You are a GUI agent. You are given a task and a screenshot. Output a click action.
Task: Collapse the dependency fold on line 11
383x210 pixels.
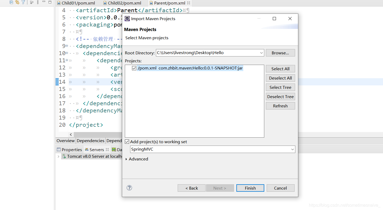67,60
